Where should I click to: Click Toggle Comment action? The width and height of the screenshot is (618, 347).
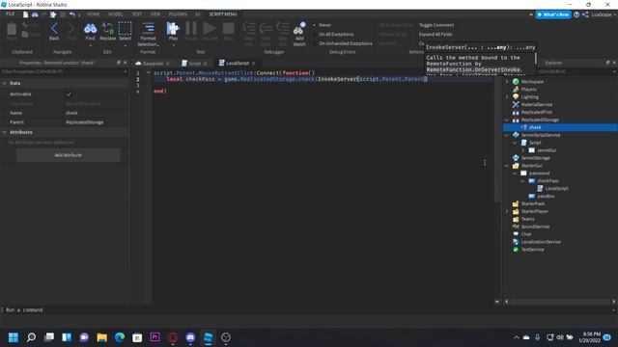(436, 25)
